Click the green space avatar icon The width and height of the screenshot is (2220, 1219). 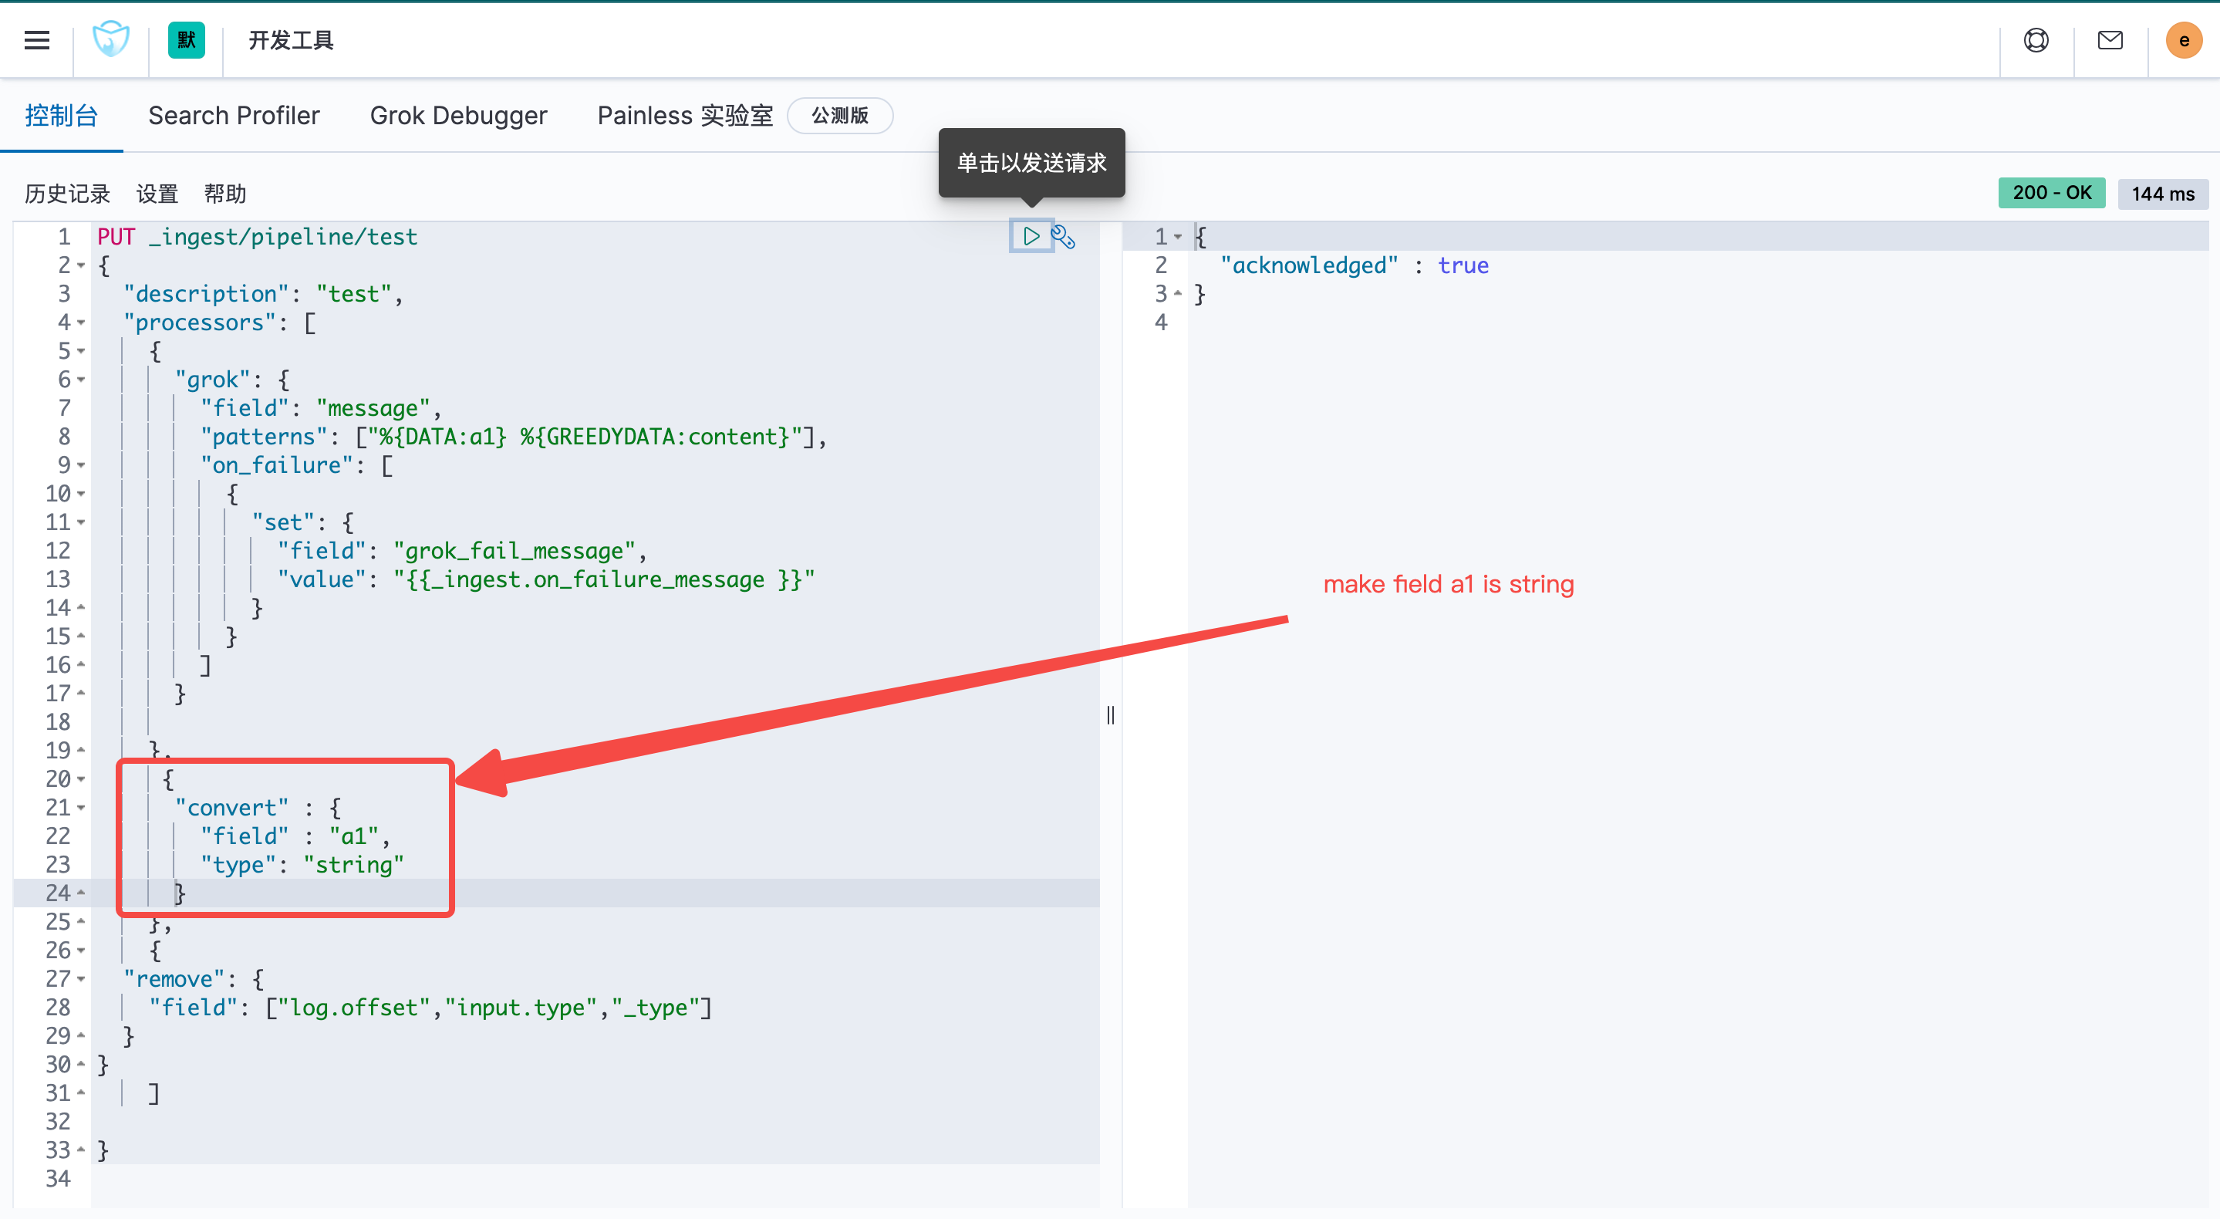(x=186, y=39)
